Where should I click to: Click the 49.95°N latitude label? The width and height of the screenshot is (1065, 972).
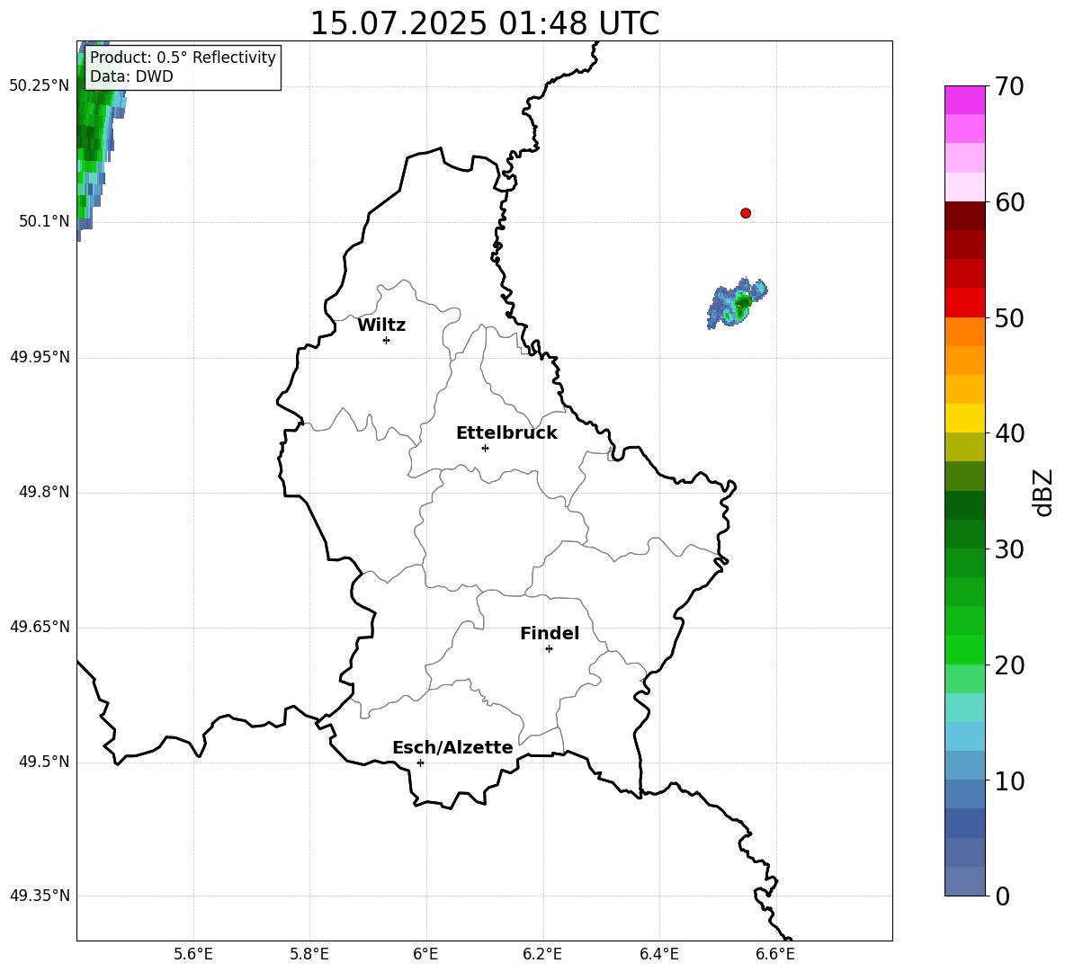click(x=40, y=357)
